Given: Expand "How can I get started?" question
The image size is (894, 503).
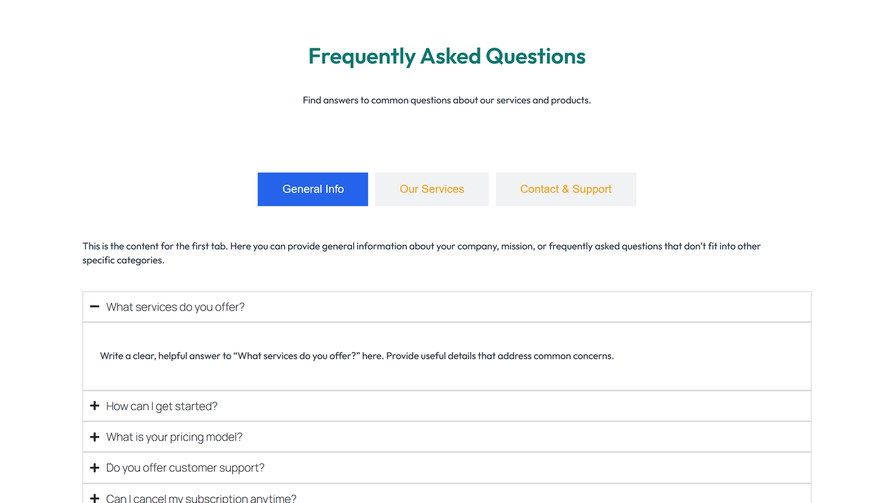Looking at the screenshot, I should [x=161, y=406].
